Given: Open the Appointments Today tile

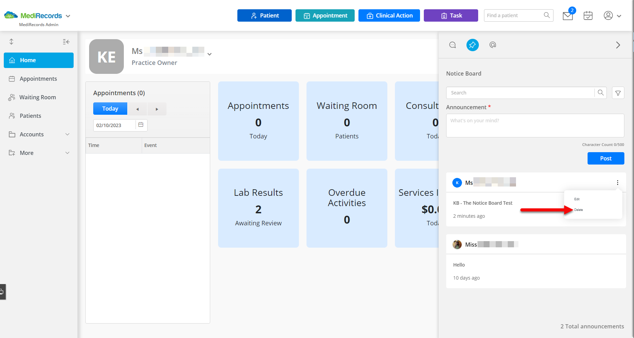Looking at the screenshot, I should (258, 121).
